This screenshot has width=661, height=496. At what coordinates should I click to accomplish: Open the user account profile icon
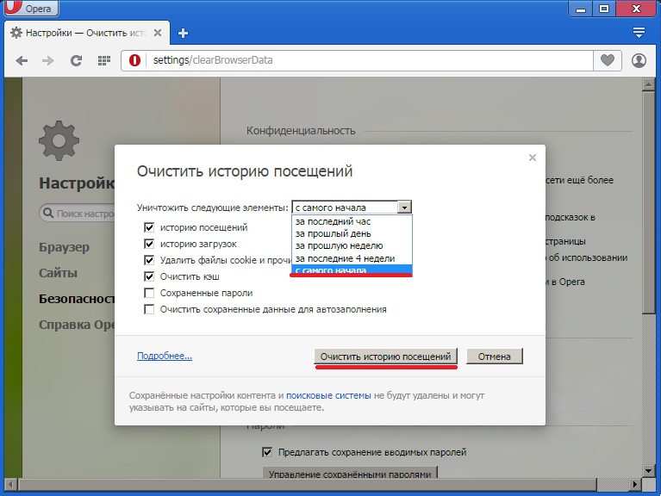tap(639, 60)
